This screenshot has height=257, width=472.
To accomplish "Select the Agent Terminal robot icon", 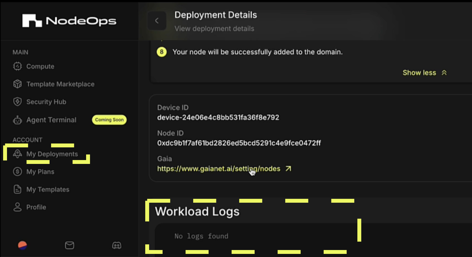I will [x=17, y=120].
